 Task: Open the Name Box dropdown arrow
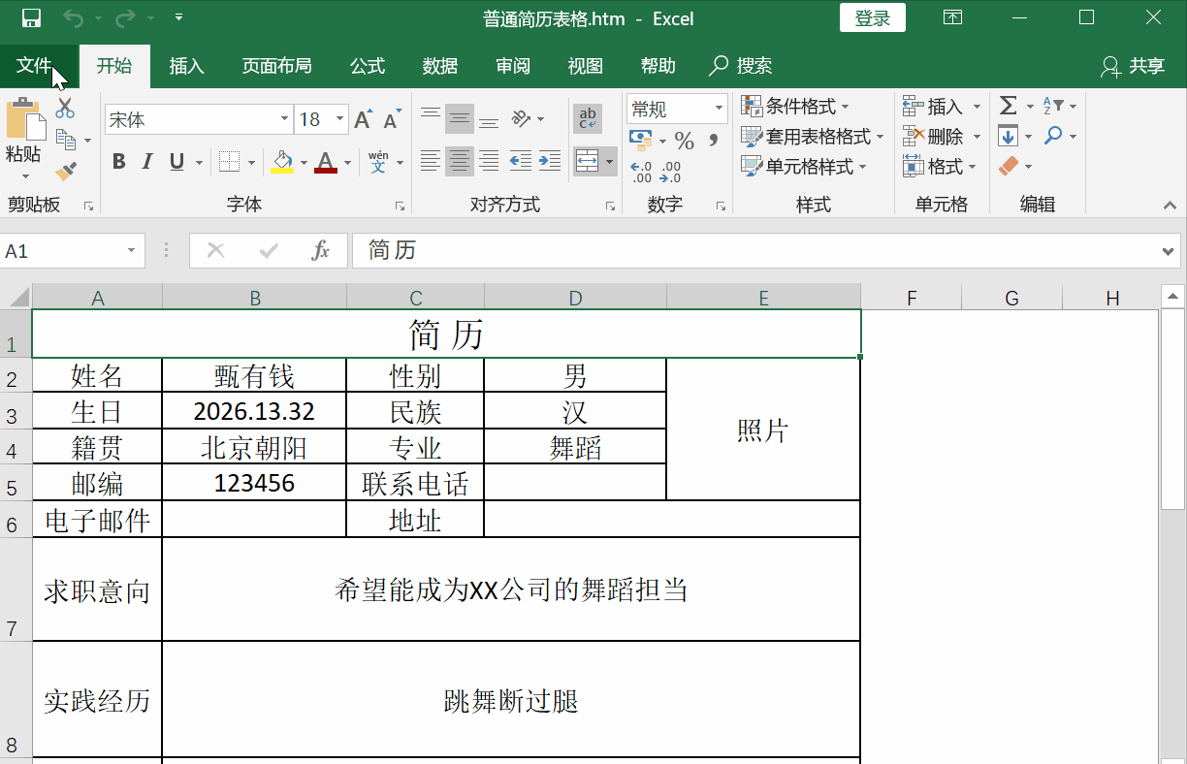pos(131,251)
